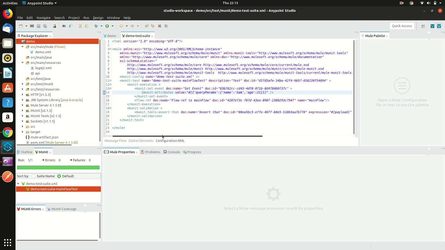Collapse demo-test-suite.xml in MUnit results
Screen dimensions: 445x250
(x=18, y=184)
